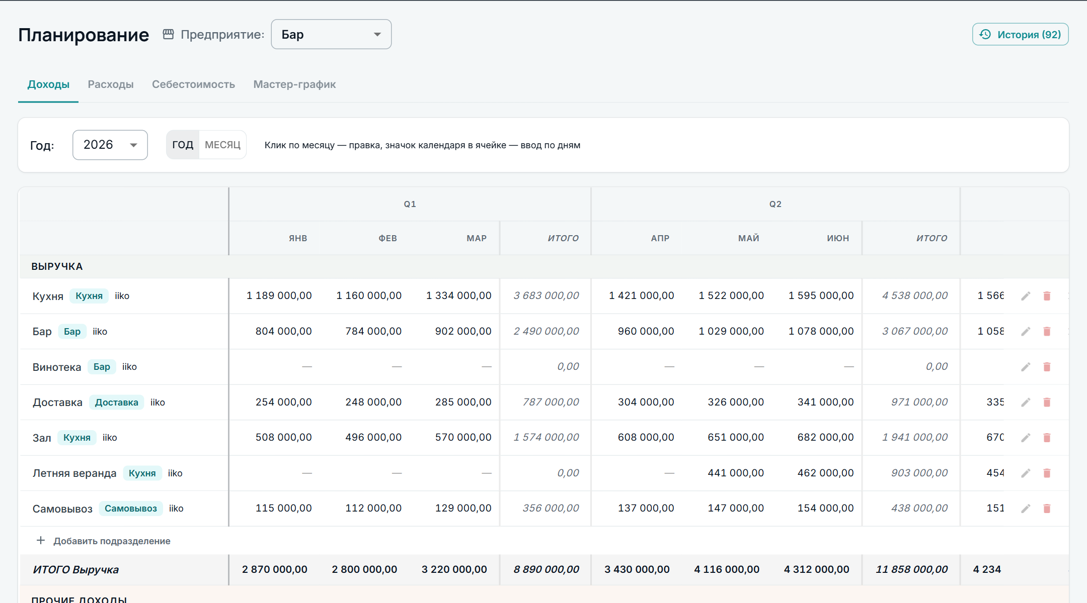1087x603 pixels.
Task: Switch to the Расходы tab
Action: coord(111,84)
